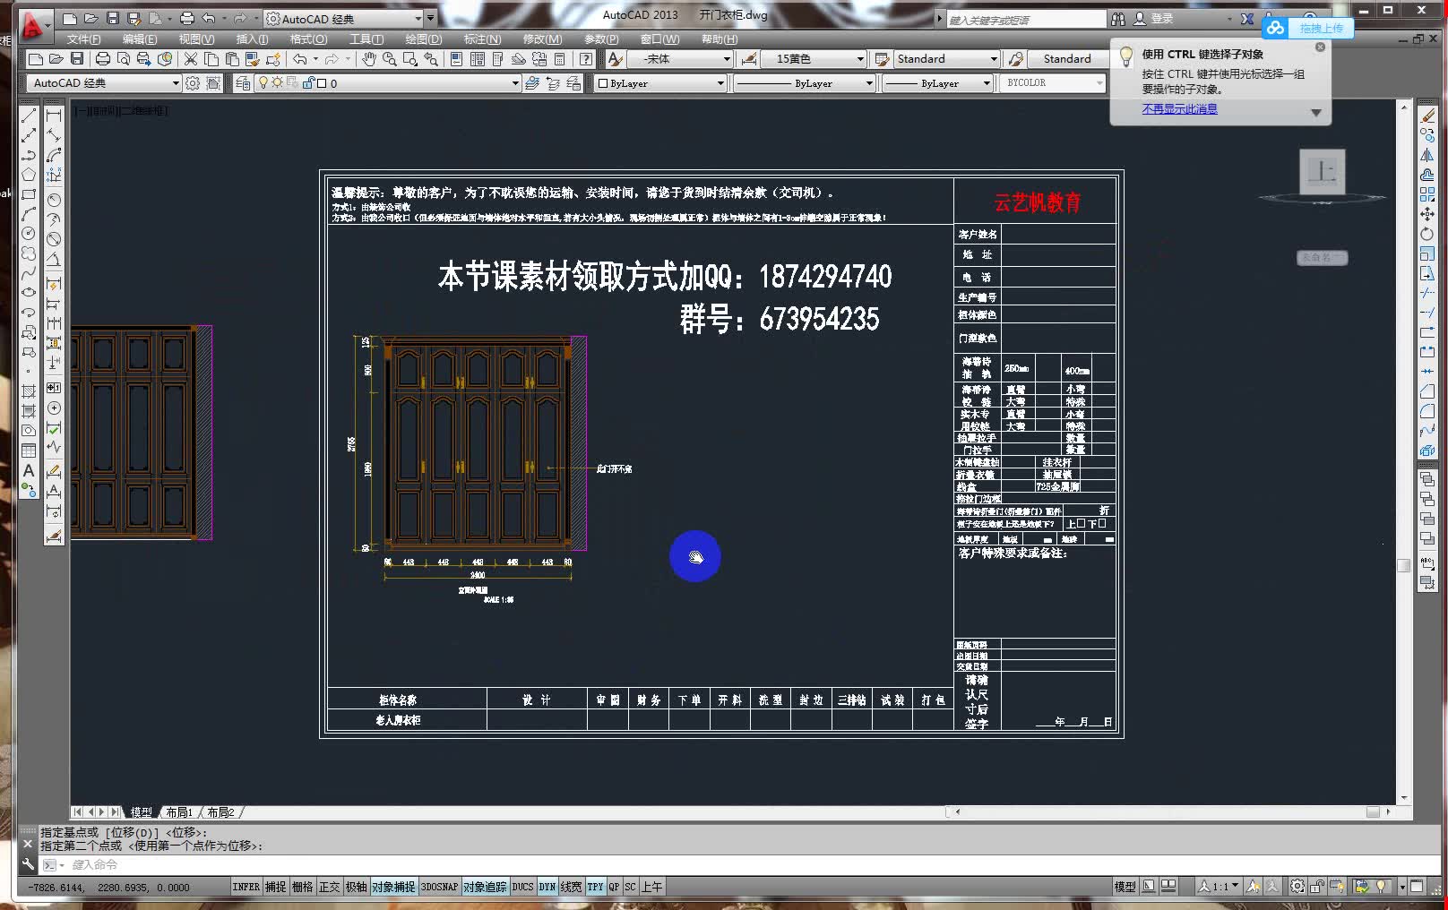Expand the layer list dropdown
The image size is (1448, 910).
tap(513, 82)
